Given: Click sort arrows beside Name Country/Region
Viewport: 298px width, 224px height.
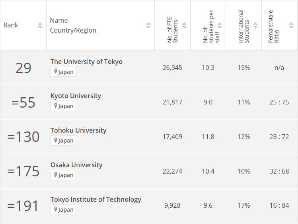Looking at the screenshot, I should pyautogui.click(x=148, y=25).
